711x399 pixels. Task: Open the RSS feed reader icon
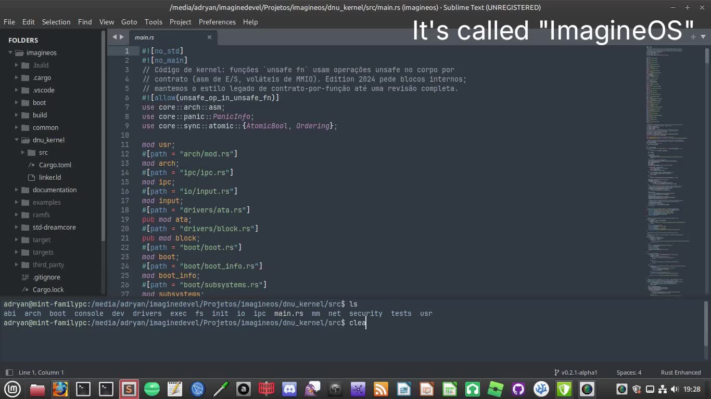tap(380, 389)
